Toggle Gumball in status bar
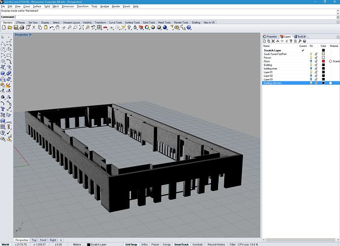This screenshot has width=340, height=246. tap(197, 245)
